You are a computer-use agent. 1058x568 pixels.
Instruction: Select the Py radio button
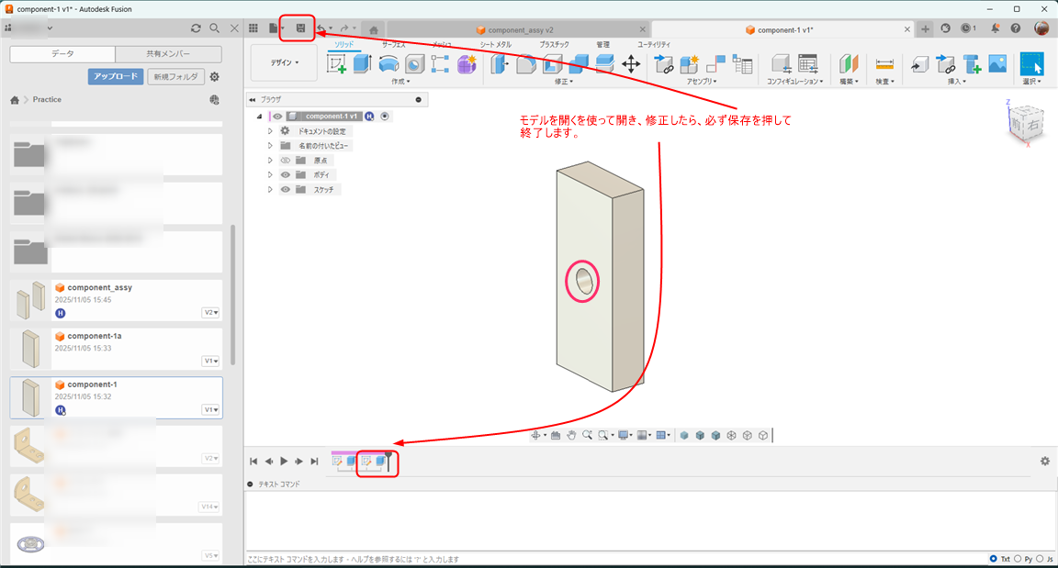click(x=1018, y=559)
